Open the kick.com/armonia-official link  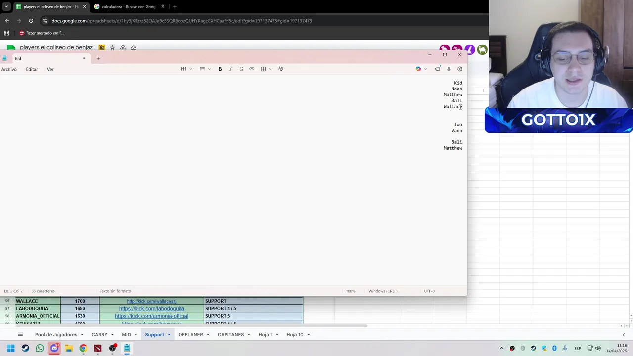point(151,316)
